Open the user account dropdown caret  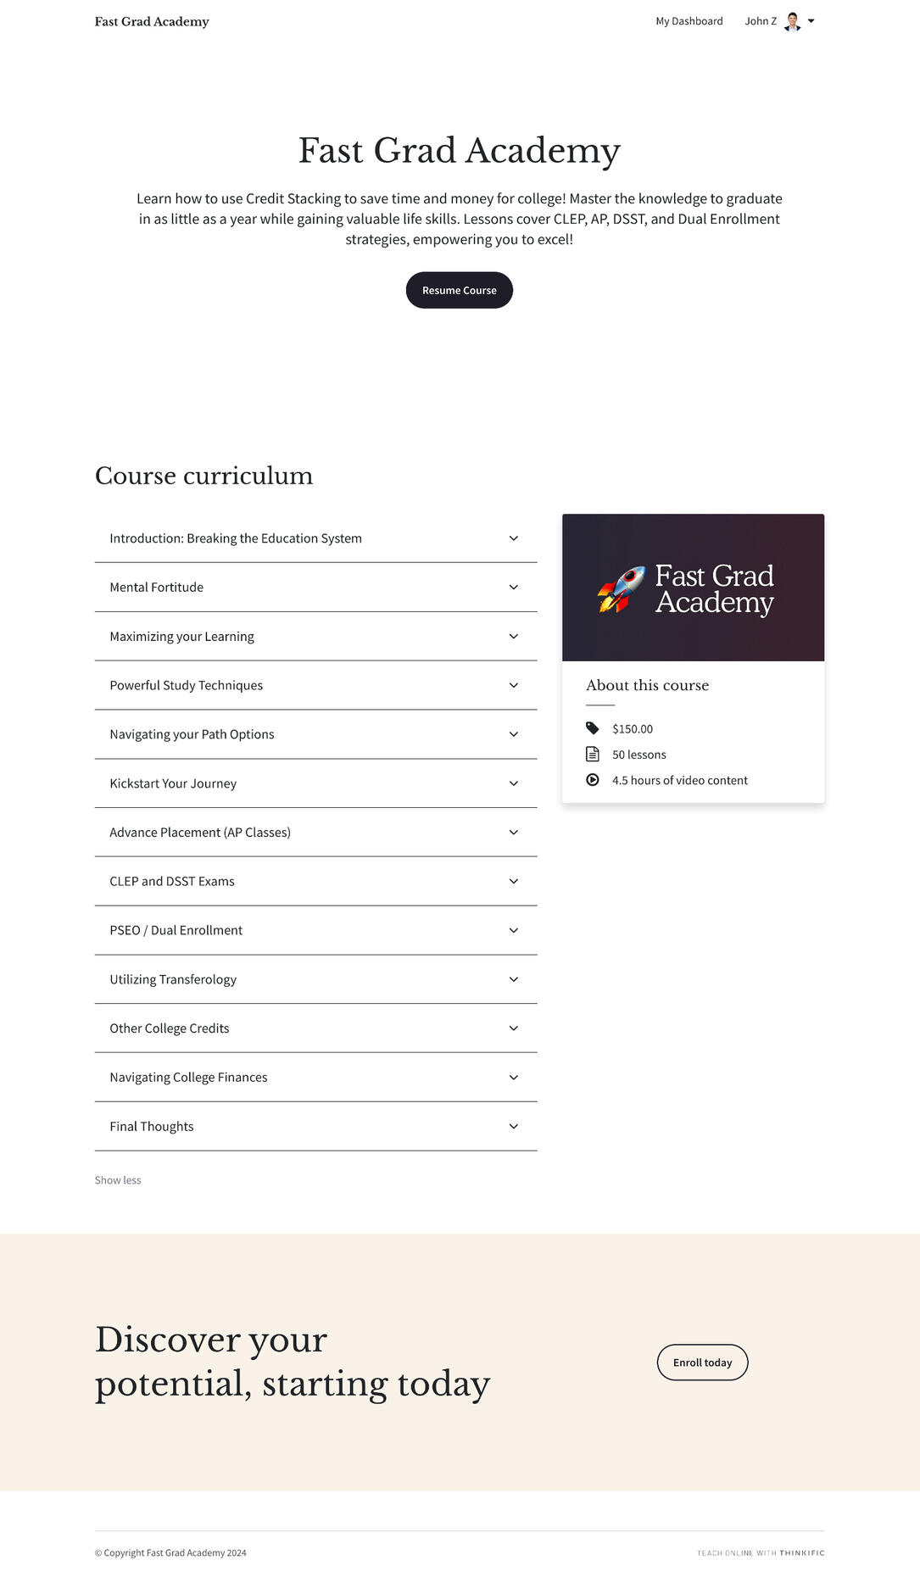[811, 21]
